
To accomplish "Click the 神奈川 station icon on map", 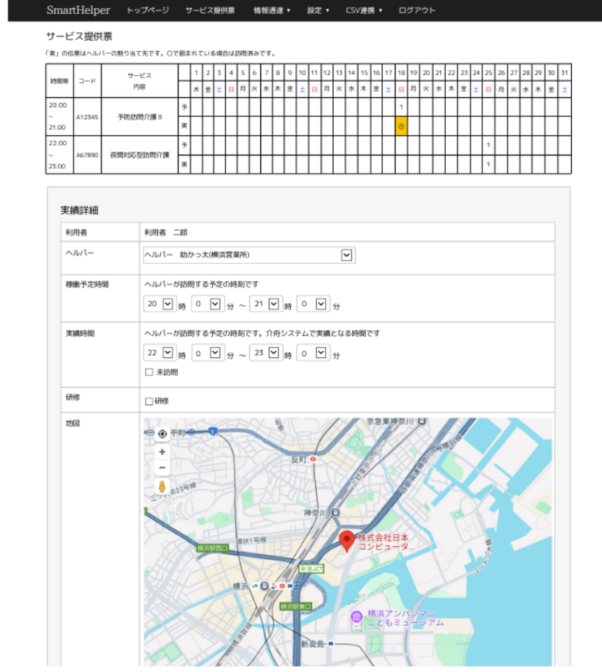I will (x=336, y=512).
